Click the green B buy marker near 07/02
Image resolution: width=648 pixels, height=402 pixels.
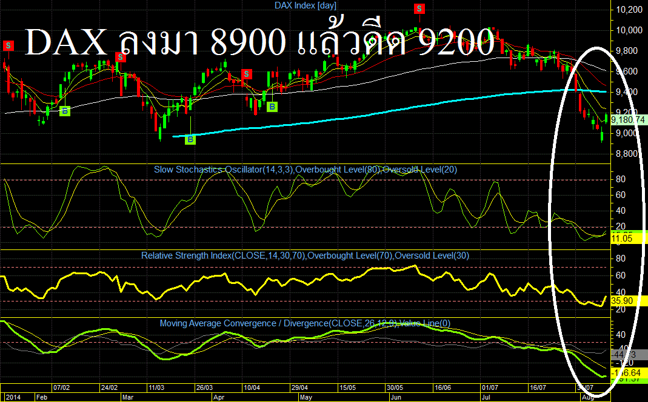65,111
